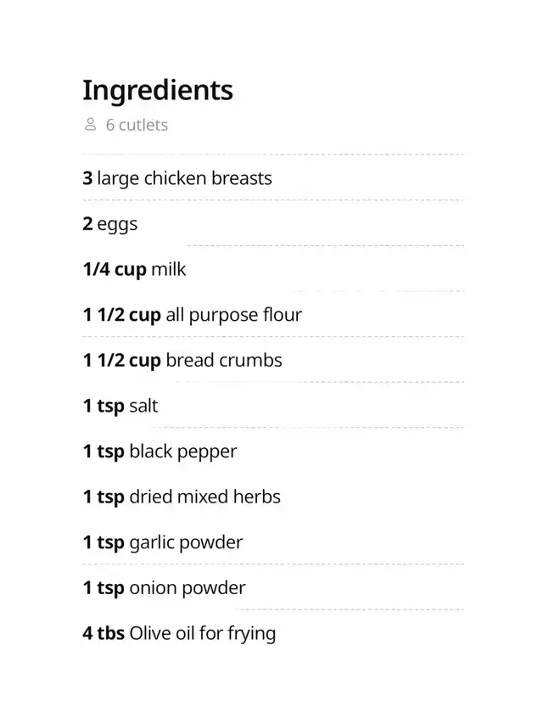This screenshot has width=543, height=724.
Task: Select the 'onion powder' ingredient text
Action: coord(187,587)
